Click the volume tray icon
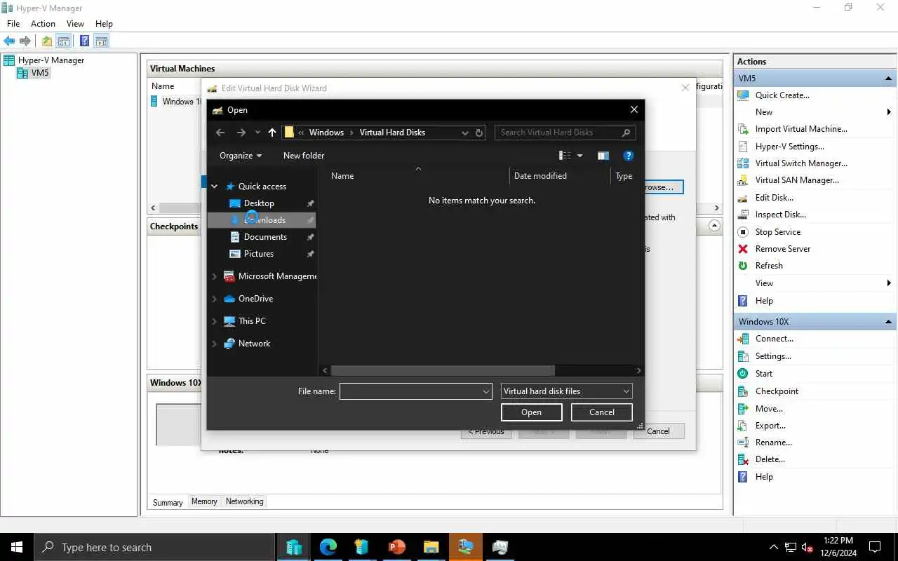The image size is (898, 561). click(x=807, y=547)
